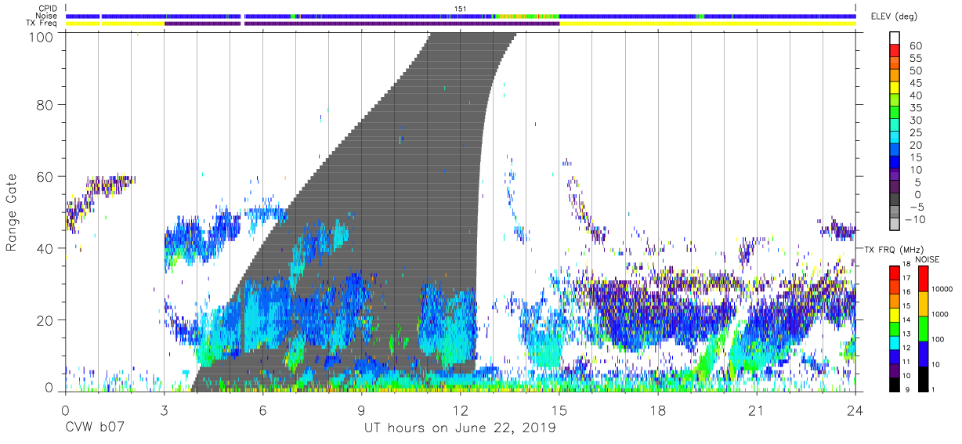Click ELEV legend value '50'
962x444 pixels.
pyautogui.click(x=916, y=71)
